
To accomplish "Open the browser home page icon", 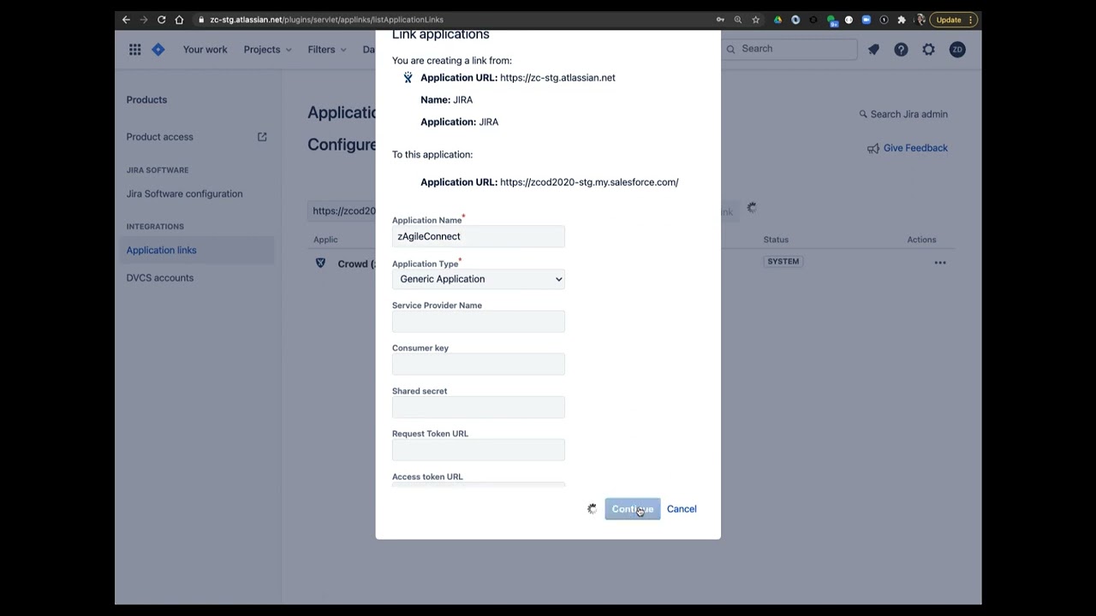I will [x=179, y=20].
